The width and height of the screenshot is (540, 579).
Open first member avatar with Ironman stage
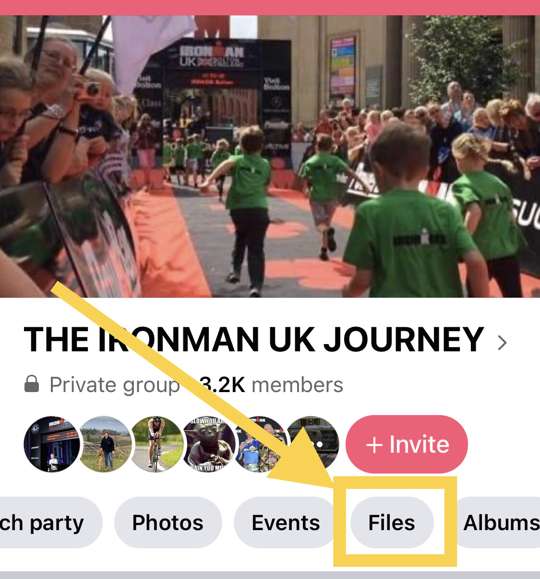pyautogui.click(x=52, y=444)
